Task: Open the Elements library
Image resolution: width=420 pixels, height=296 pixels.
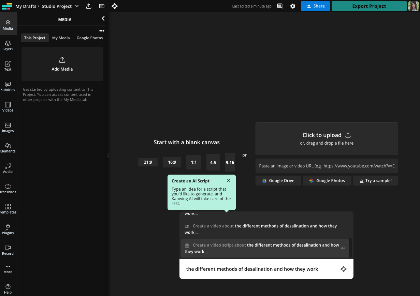Action: [x=8, y=148]
